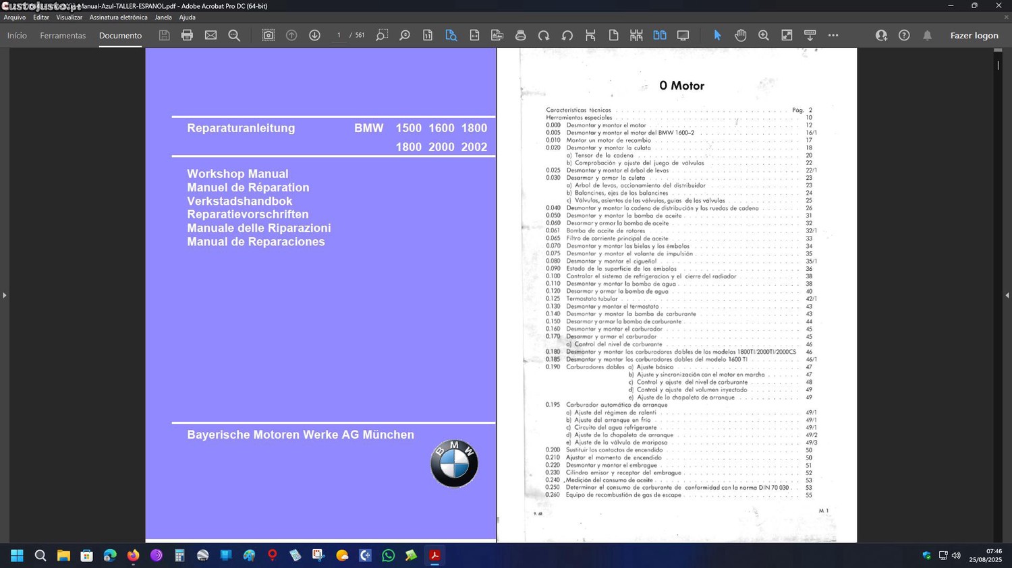Rotate the page clockwise
The image size is (1012, 568).
click(x=544, y=35)
